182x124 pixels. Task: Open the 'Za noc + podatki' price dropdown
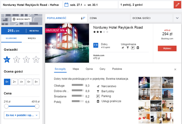[22, 115]
